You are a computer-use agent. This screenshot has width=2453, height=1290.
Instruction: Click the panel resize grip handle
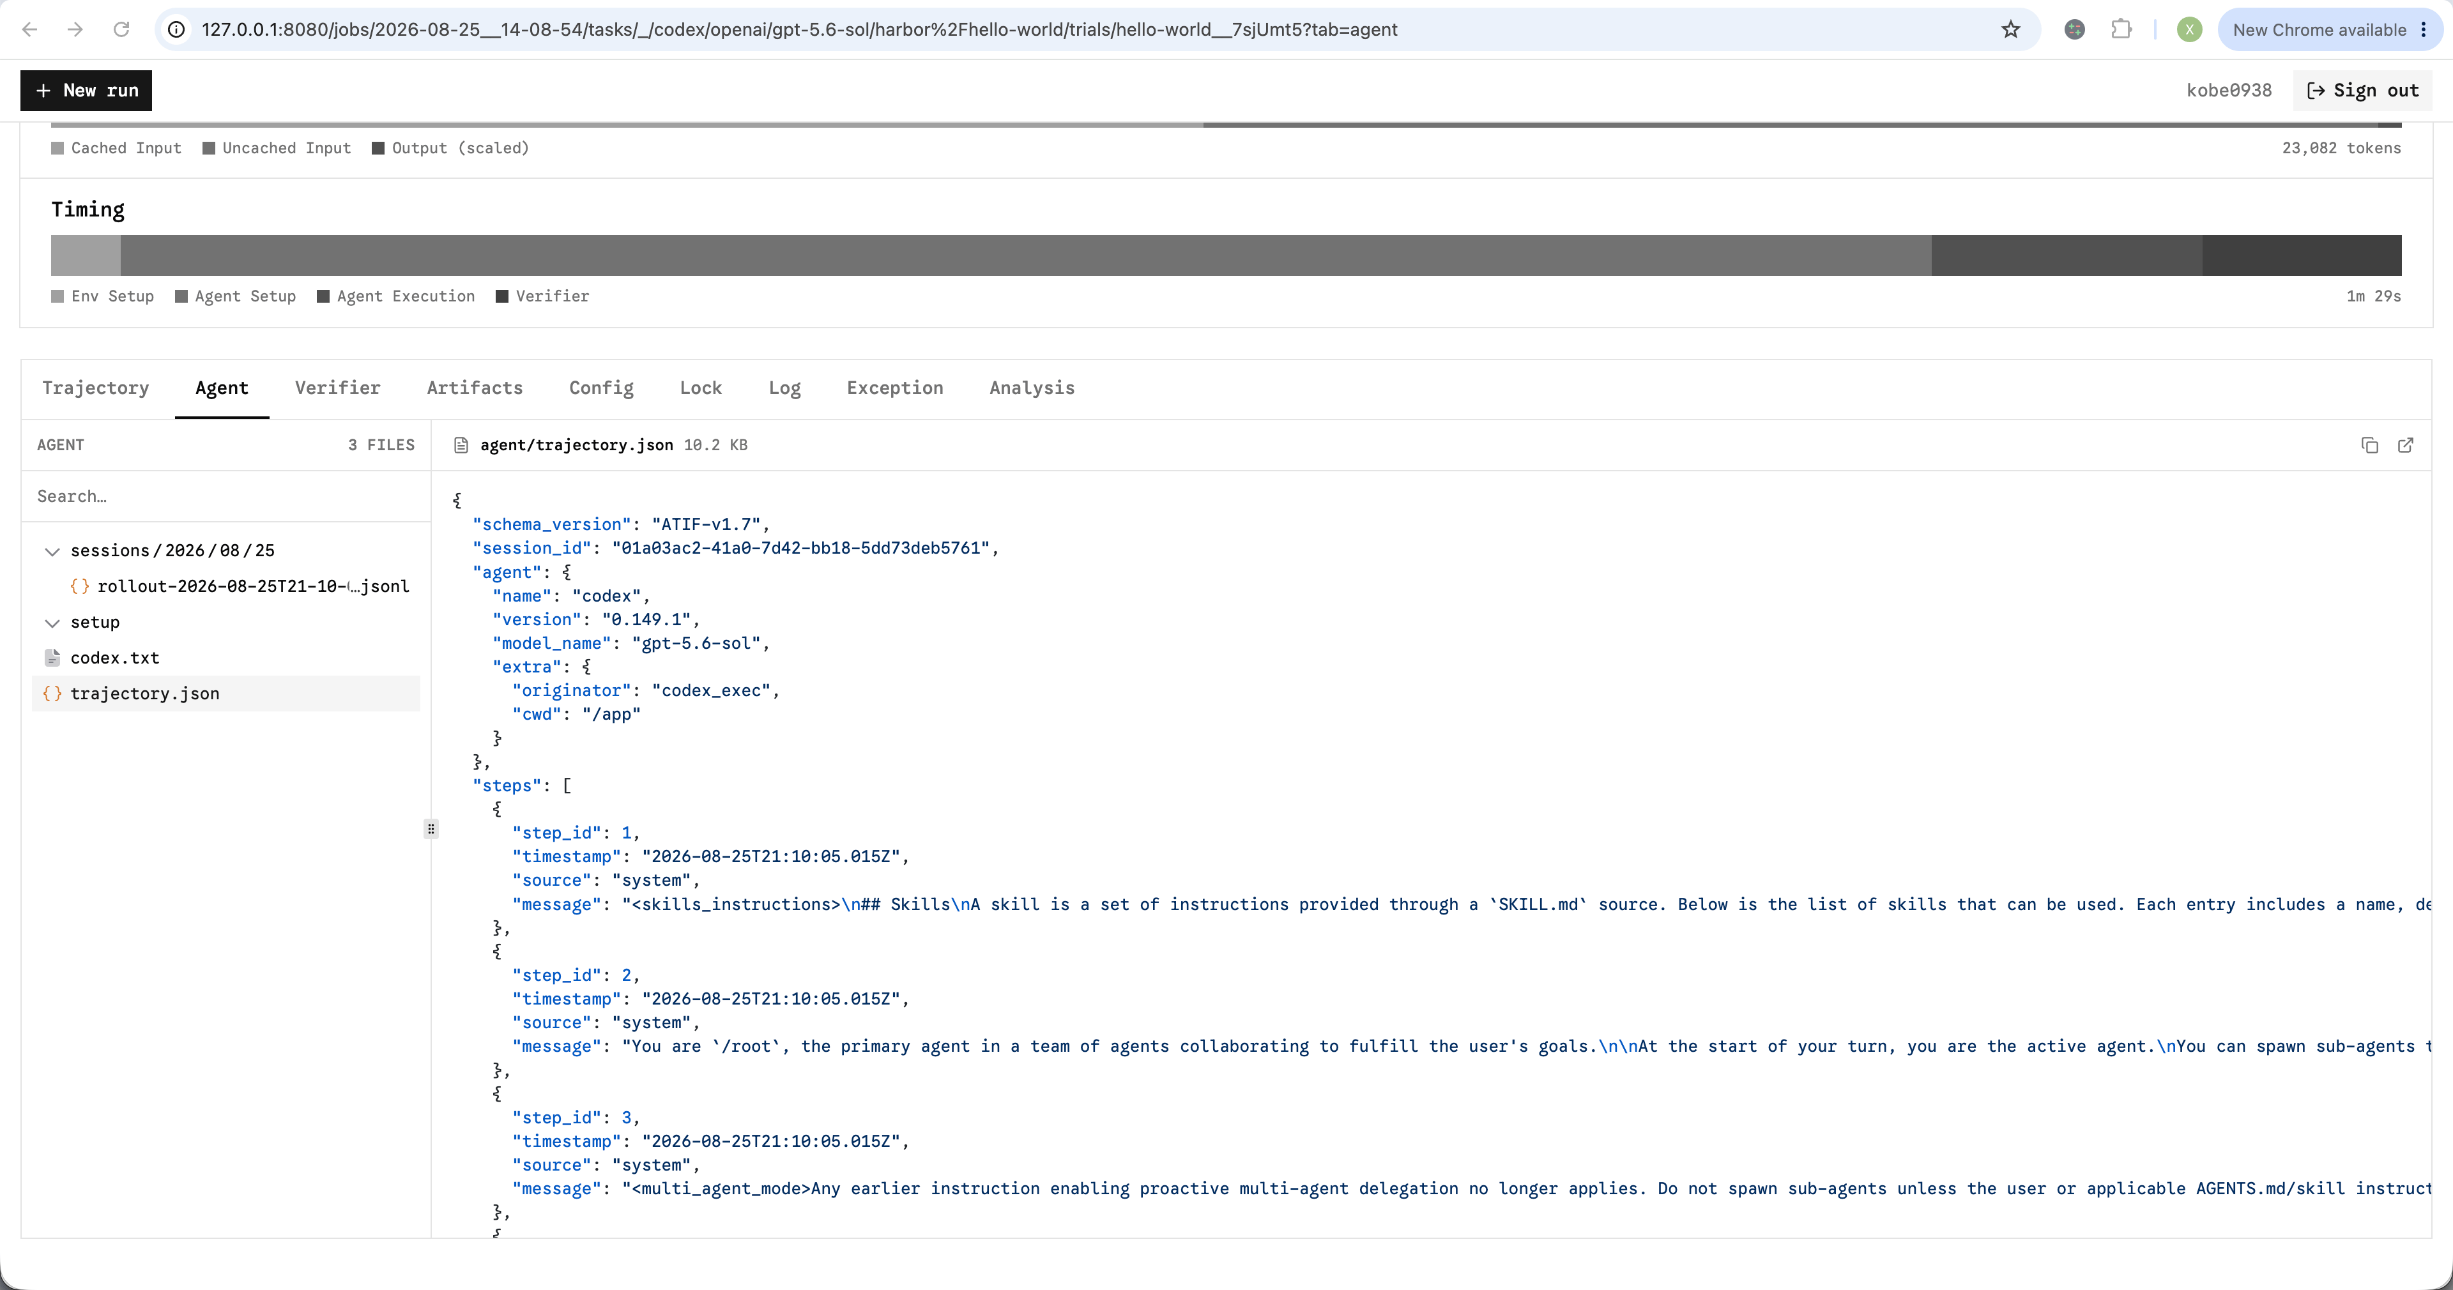click(431, 829)
